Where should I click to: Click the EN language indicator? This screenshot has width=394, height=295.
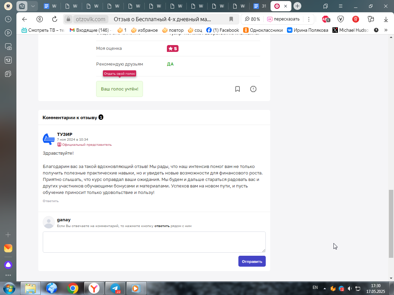[x=315, y=287]
